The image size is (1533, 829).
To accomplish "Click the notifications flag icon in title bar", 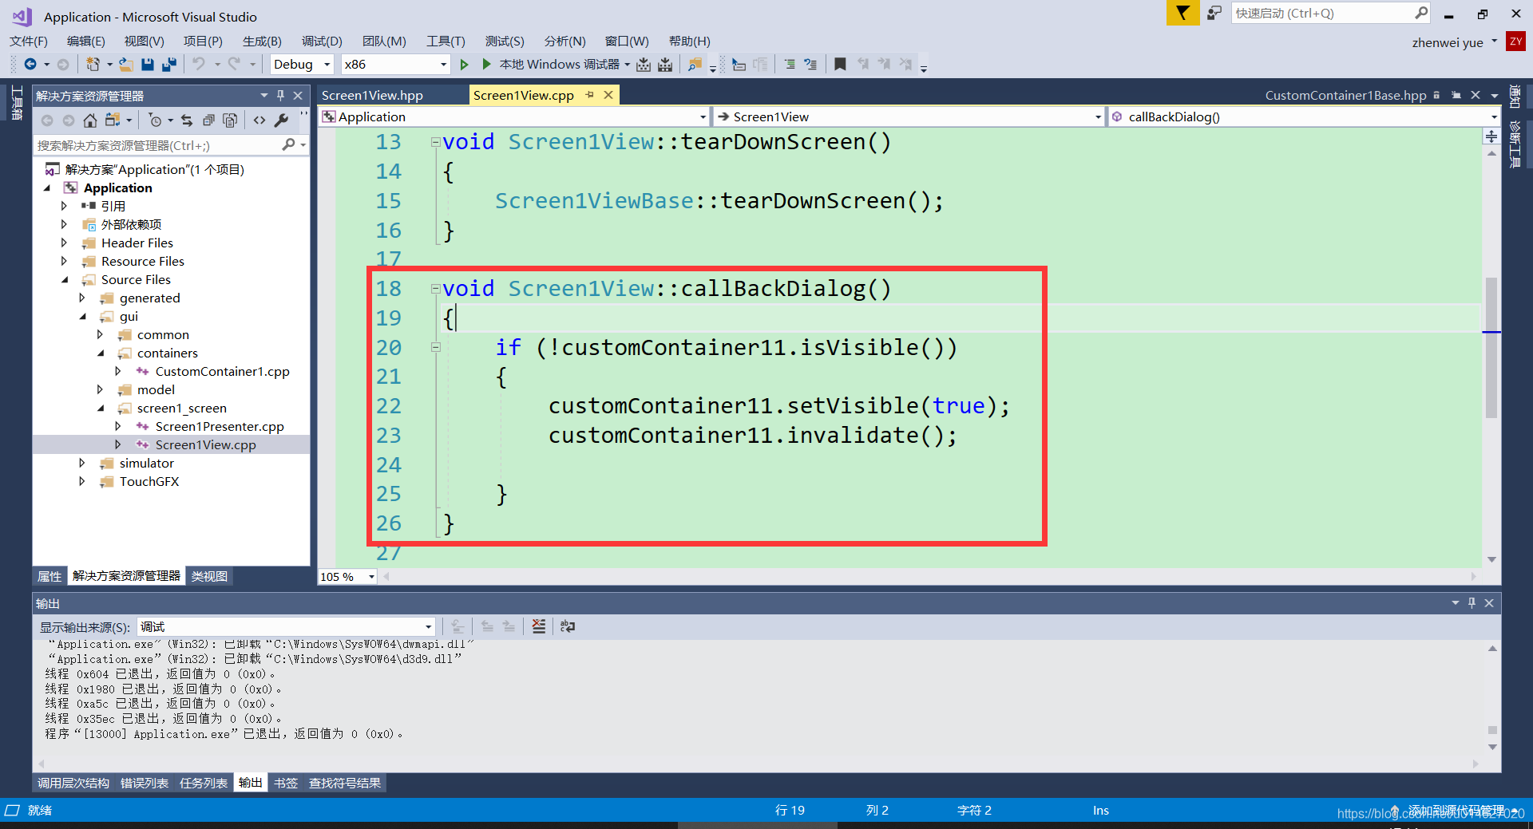I will coord(1182,13).
